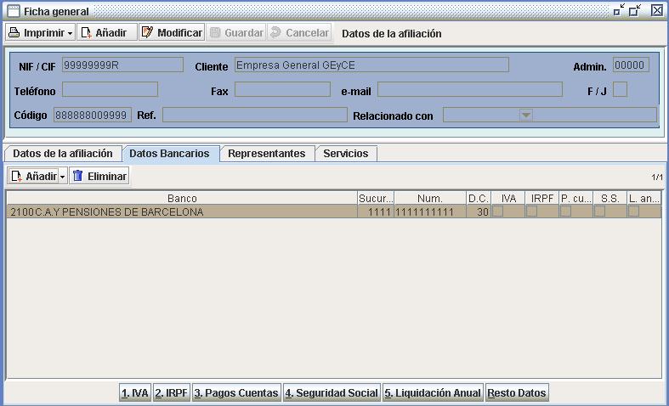Click the e-mail input field

(x=470, y=89)
